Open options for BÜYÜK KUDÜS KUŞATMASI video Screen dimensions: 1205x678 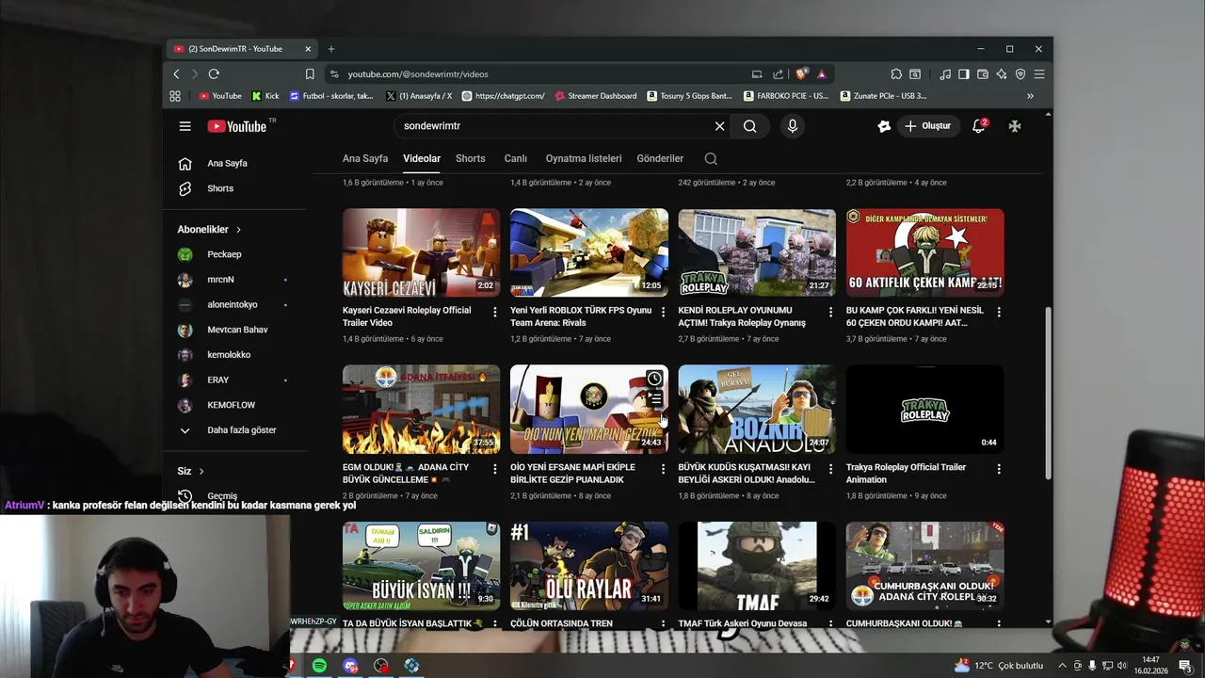[830, 469]
